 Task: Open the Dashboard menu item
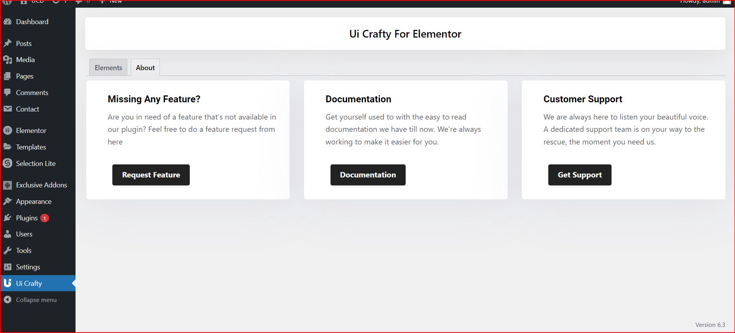click(x=38, y=22)
